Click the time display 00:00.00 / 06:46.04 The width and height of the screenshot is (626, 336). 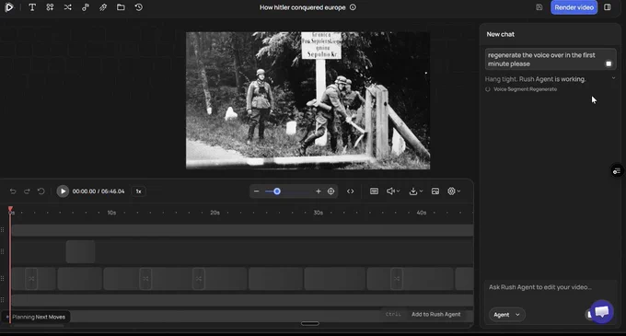tap(99, 191)
